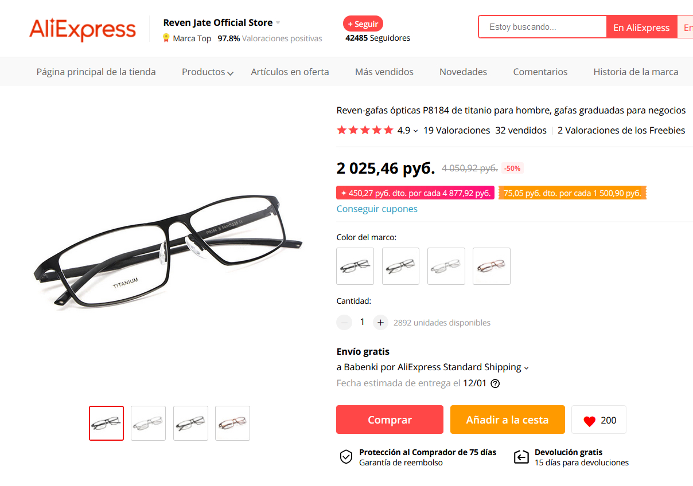Decrease quantity with the minus button
Screen dimensions: 693x486
344,323
